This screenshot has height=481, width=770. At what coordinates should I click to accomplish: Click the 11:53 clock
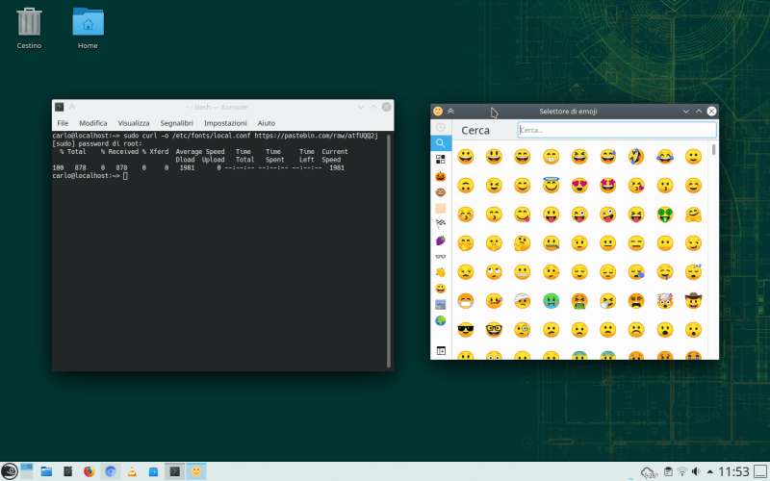pos(733,472)
